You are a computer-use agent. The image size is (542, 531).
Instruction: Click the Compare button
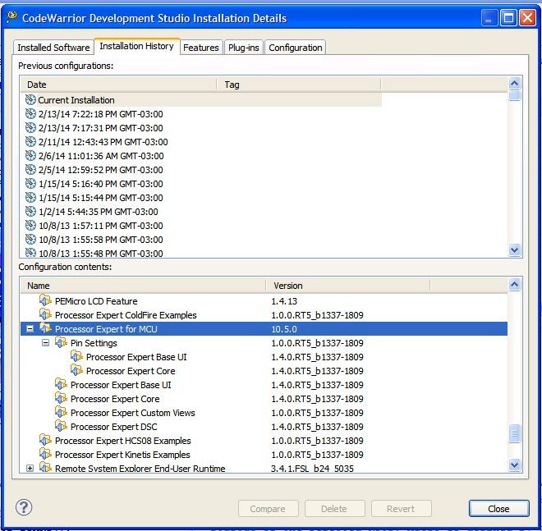click(x=268, y=509)
